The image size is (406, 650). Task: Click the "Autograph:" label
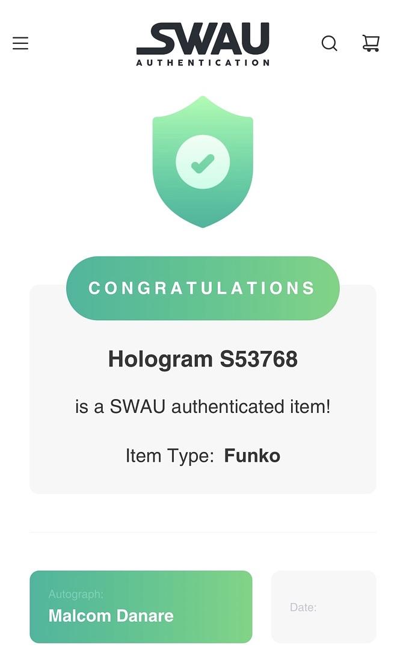point(76,595)
